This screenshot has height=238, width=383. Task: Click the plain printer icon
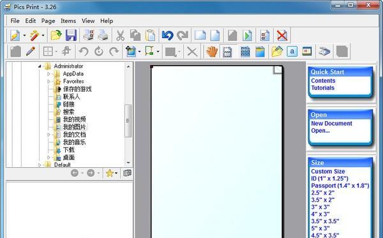click(103, 36)
